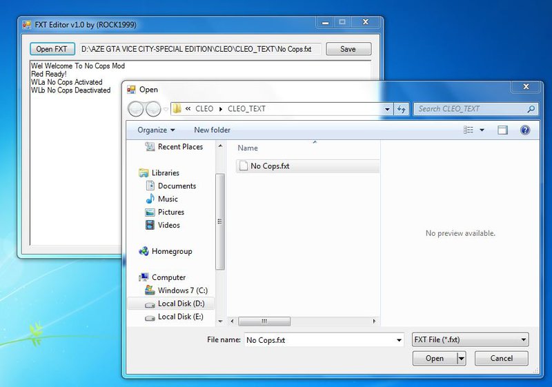Select Computer in the navigation pane
Image resolution: width=552 pixels, height=387 pixels.
point(162,277)
